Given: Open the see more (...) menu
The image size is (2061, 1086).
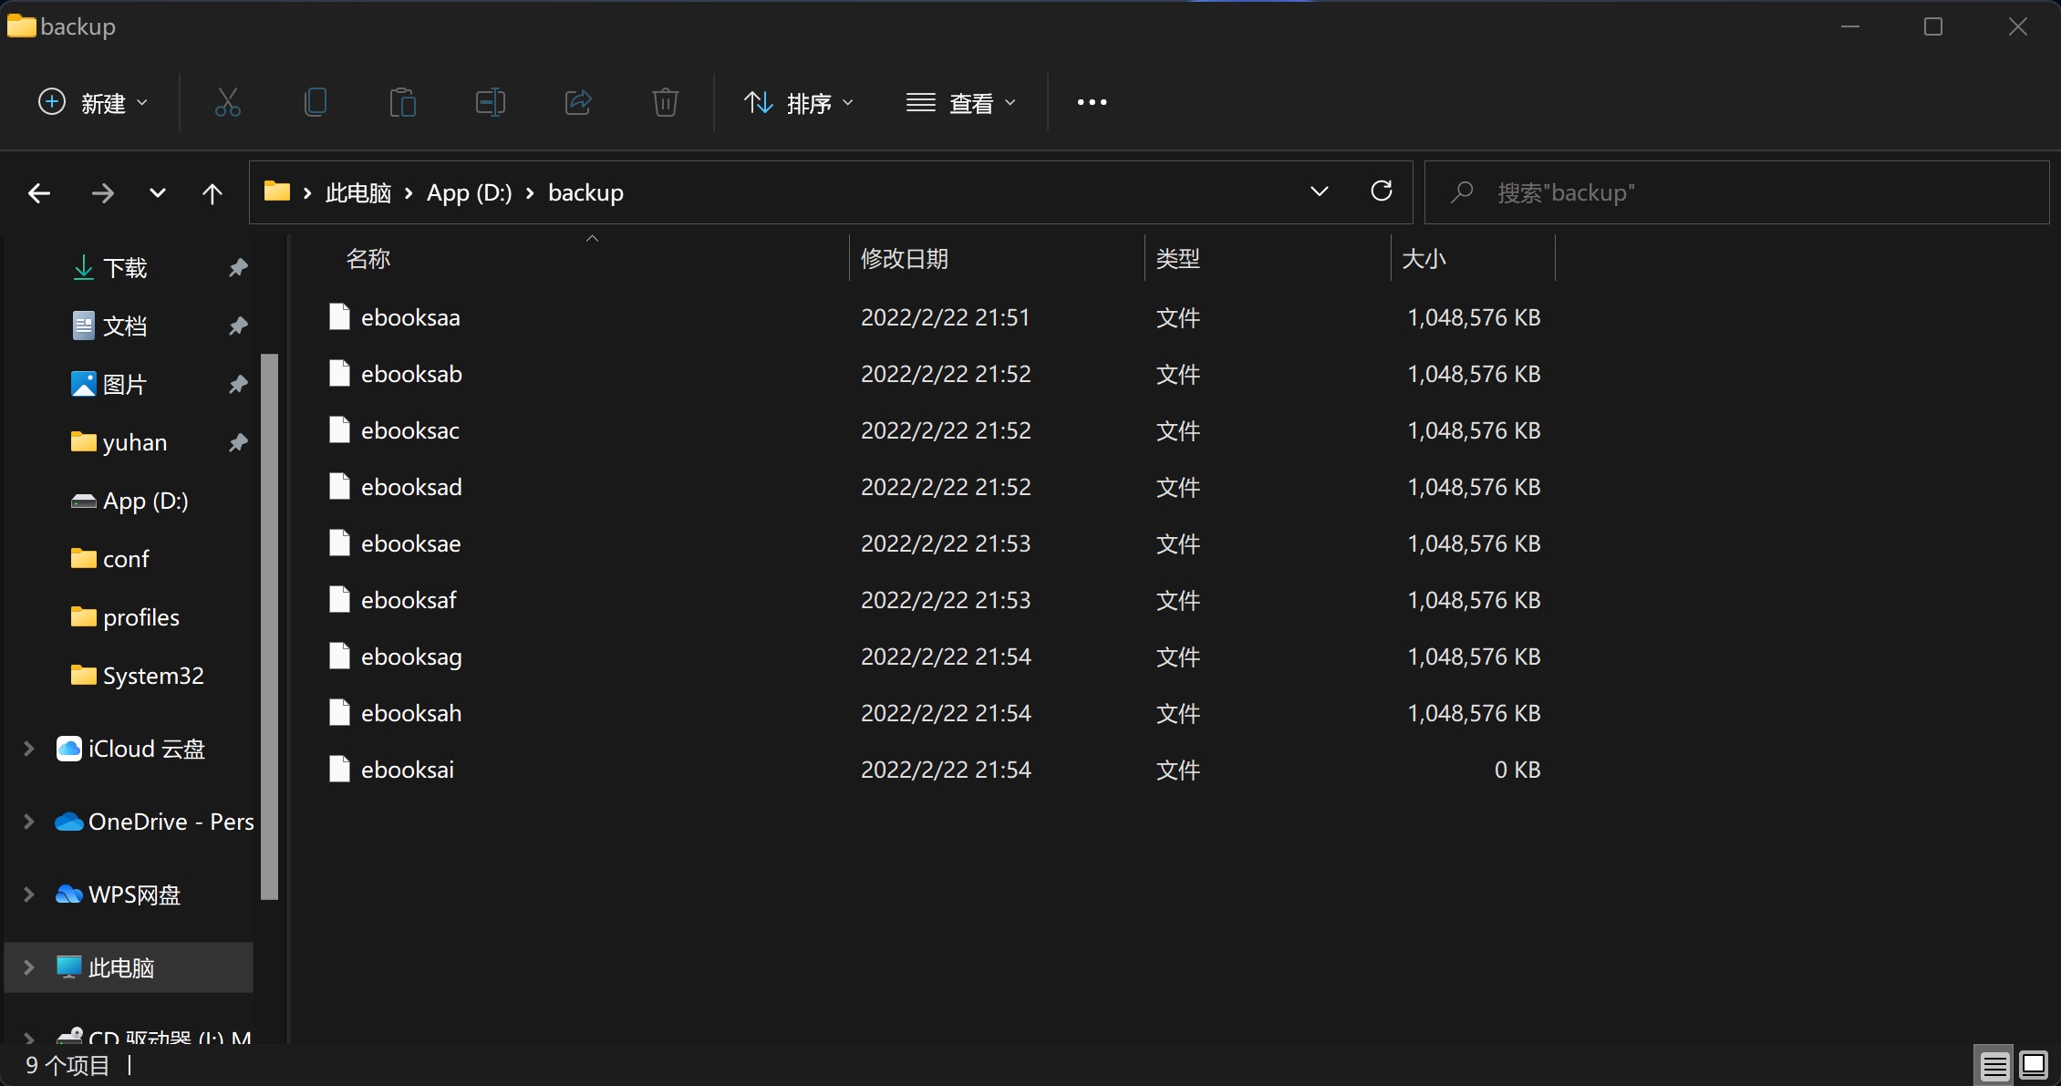Looking at the screenshot, I should click(1091, 102).
